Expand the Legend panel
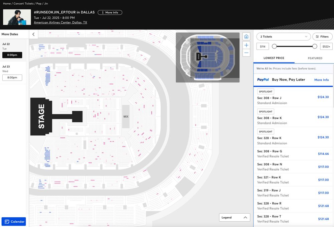Screen dimensions: 334x227 234,217
